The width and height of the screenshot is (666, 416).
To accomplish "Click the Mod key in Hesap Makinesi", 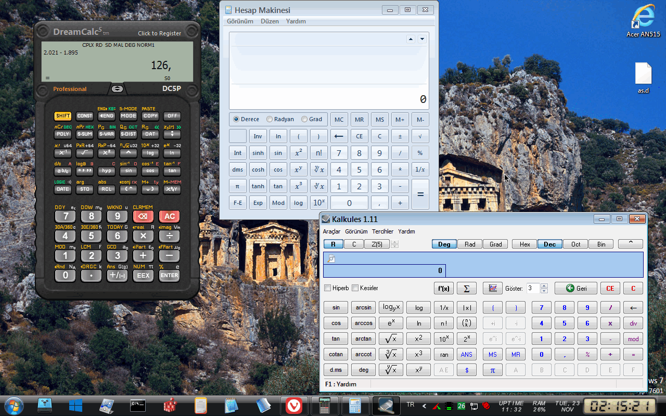I will click(x=278, y=203).
